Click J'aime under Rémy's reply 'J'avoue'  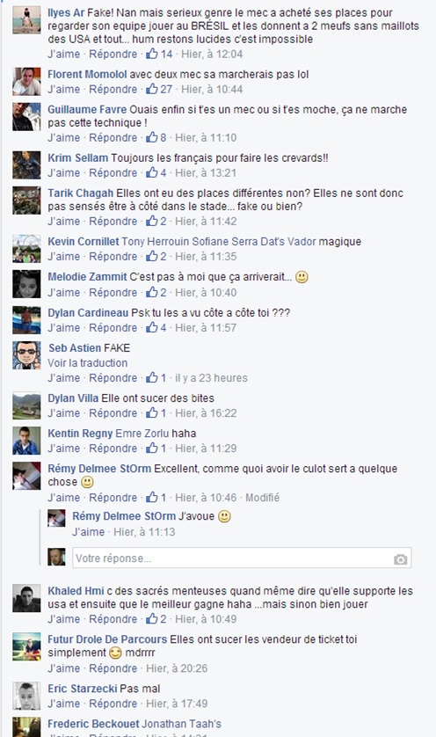tap(88, 531)
